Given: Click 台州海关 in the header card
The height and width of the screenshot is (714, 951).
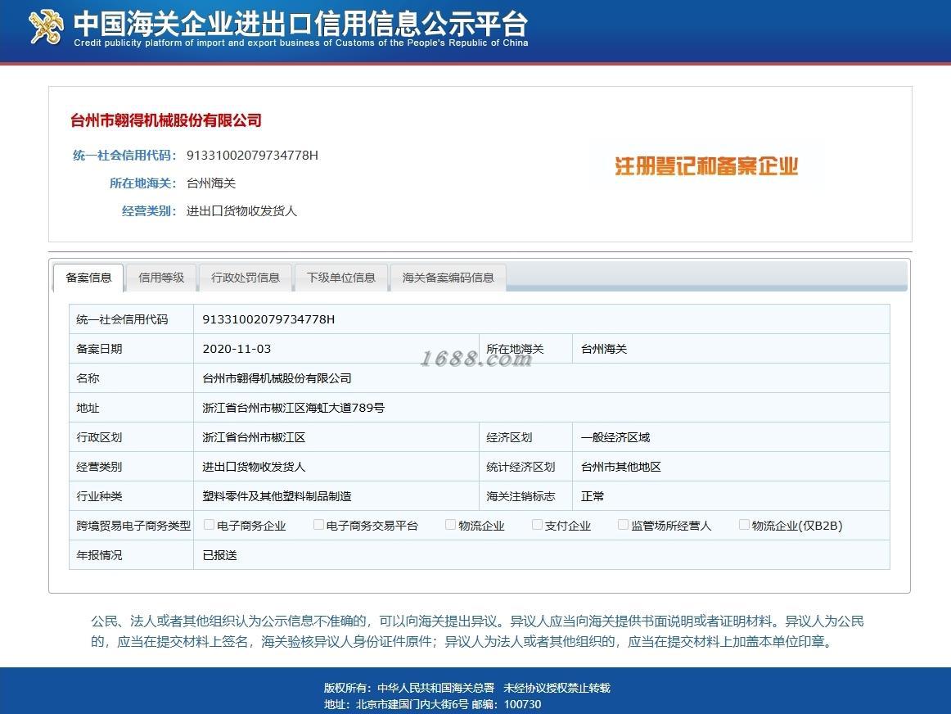Looking at the screenshot, I should (x=211, y=183).
